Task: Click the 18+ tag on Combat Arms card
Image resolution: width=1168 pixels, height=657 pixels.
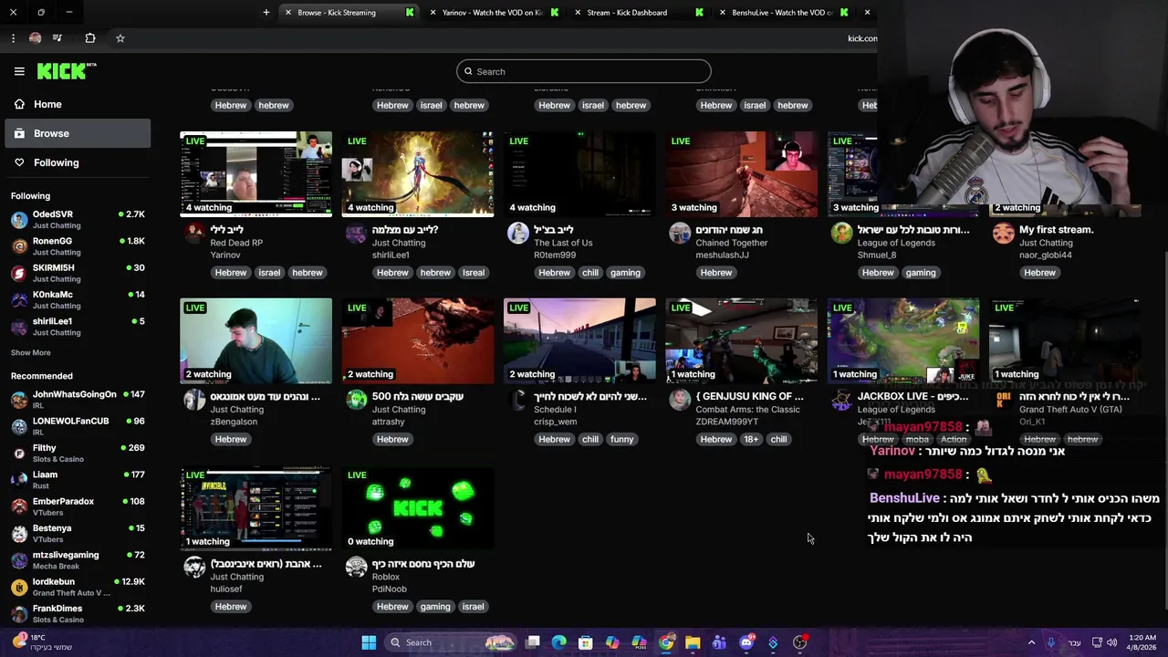Action: (x=750, y=440)
